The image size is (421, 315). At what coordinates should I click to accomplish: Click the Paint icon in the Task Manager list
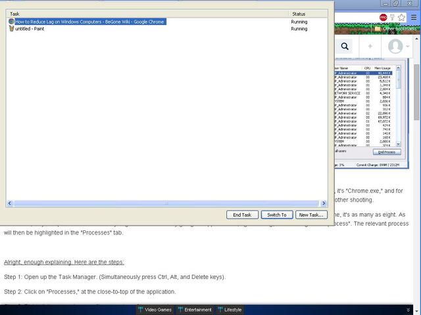point(11,28)
